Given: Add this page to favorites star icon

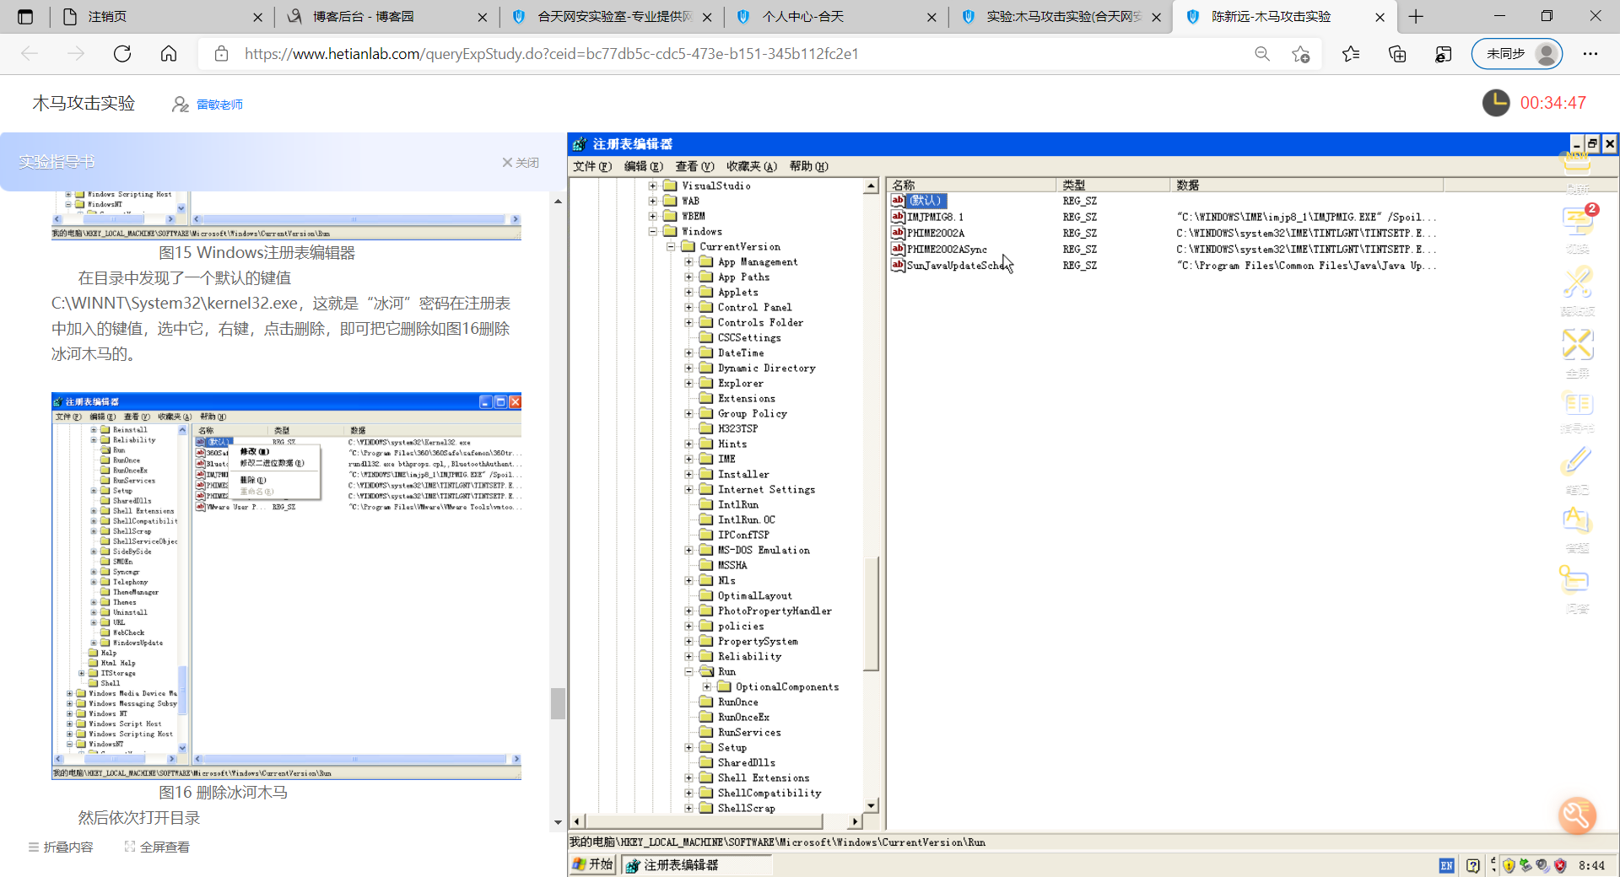Looking at the screenshot, I should [1301, 54].
